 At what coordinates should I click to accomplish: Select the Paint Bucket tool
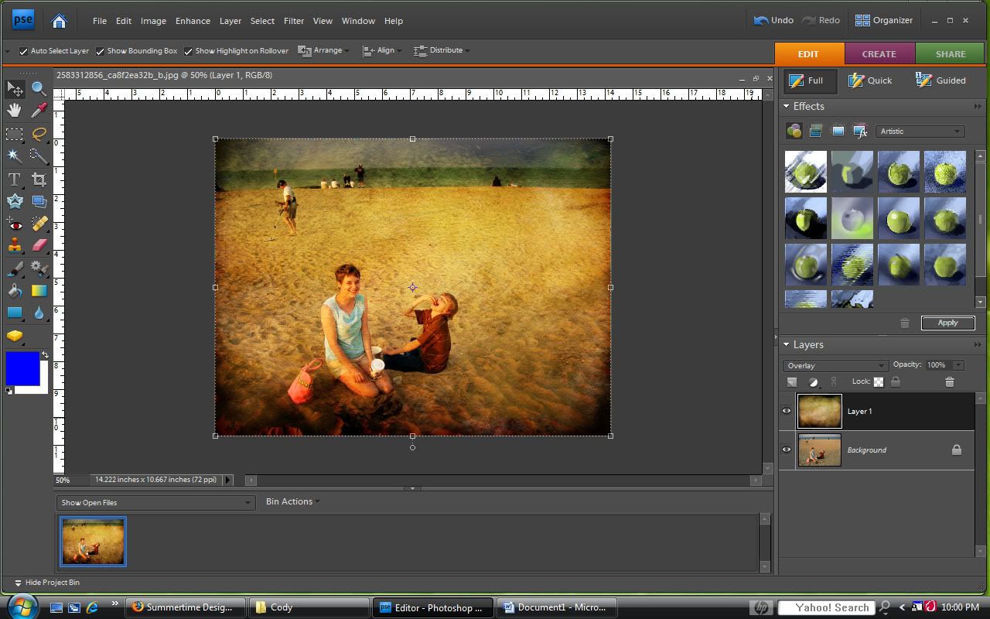tap(15, 291)
